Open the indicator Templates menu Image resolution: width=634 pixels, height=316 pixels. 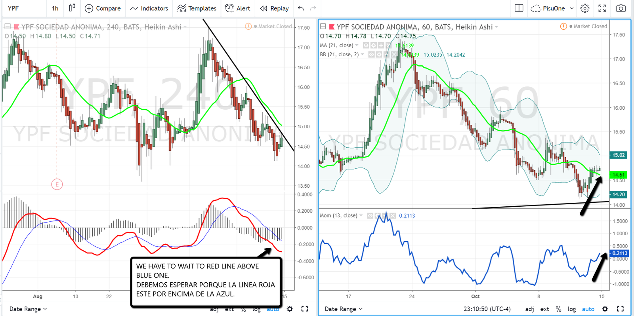click(197, 8)
